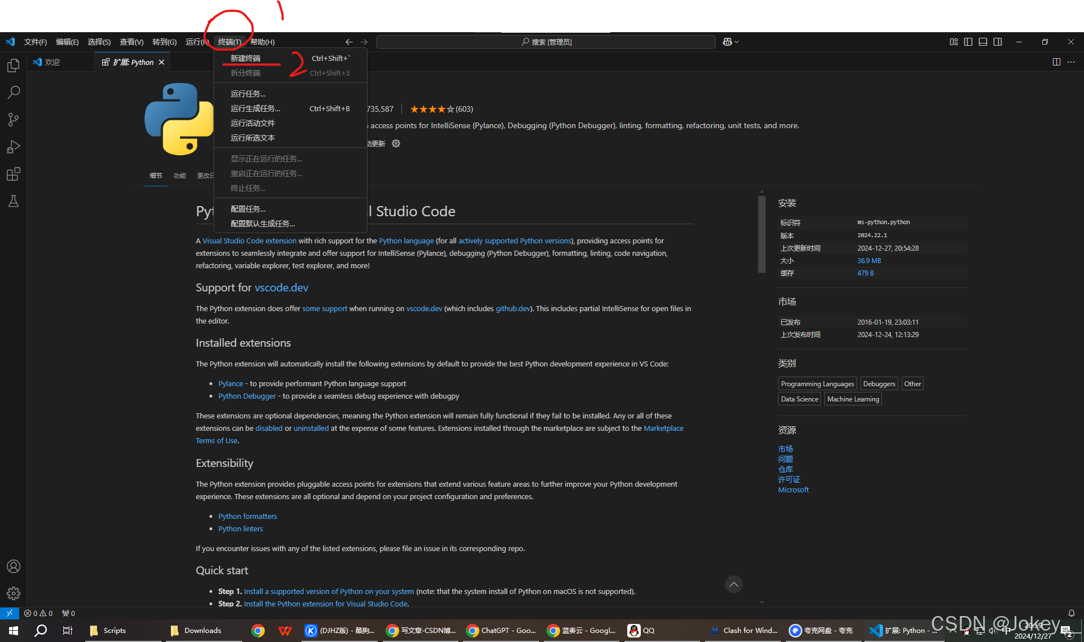Open the Copilot chat icon menu
1084x642 pixels.
click(x=731, y=42)
